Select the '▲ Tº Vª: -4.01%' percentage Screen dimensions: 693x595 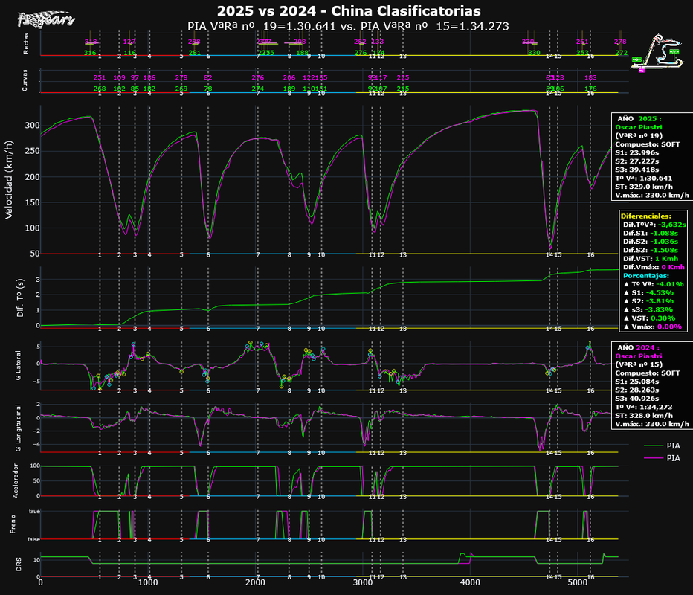pyautogui.click(x=654, y=284)
